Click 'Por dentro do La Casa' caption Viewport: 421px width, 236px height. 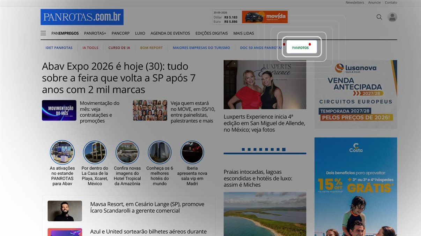pyautogui.click(x=95, y=176)
